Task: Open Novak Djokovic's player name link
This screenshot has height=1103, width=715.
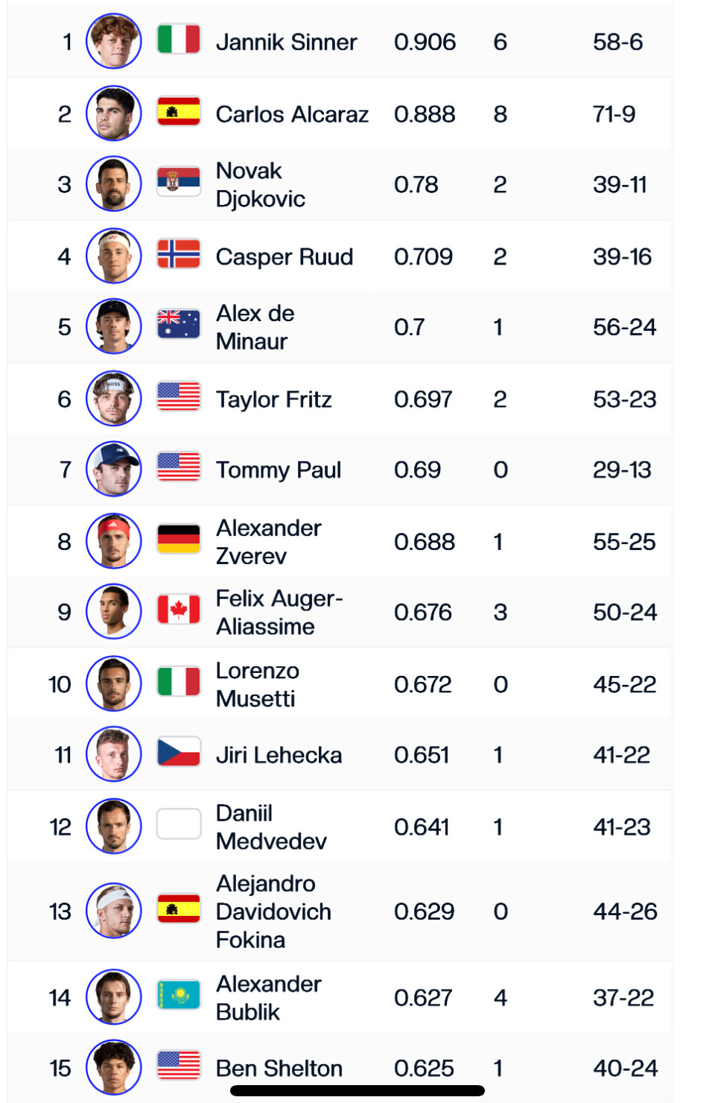Action: 260,185
